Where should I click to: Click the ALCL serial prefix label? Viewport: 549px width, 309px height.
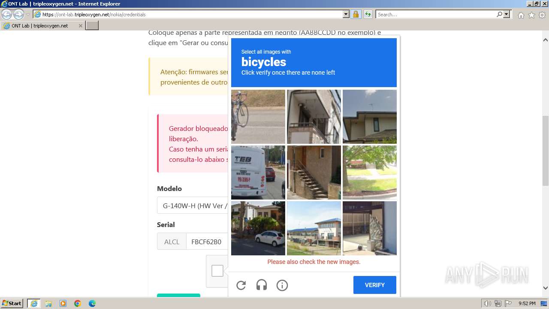172,242
